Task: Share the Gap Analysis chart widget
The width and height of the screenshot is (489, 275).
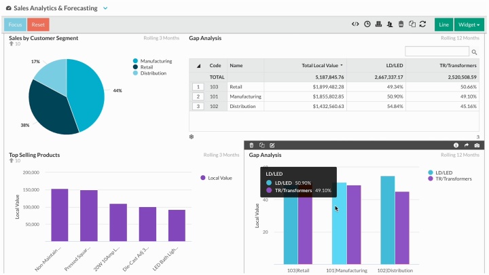Action: tap(466, 145)
